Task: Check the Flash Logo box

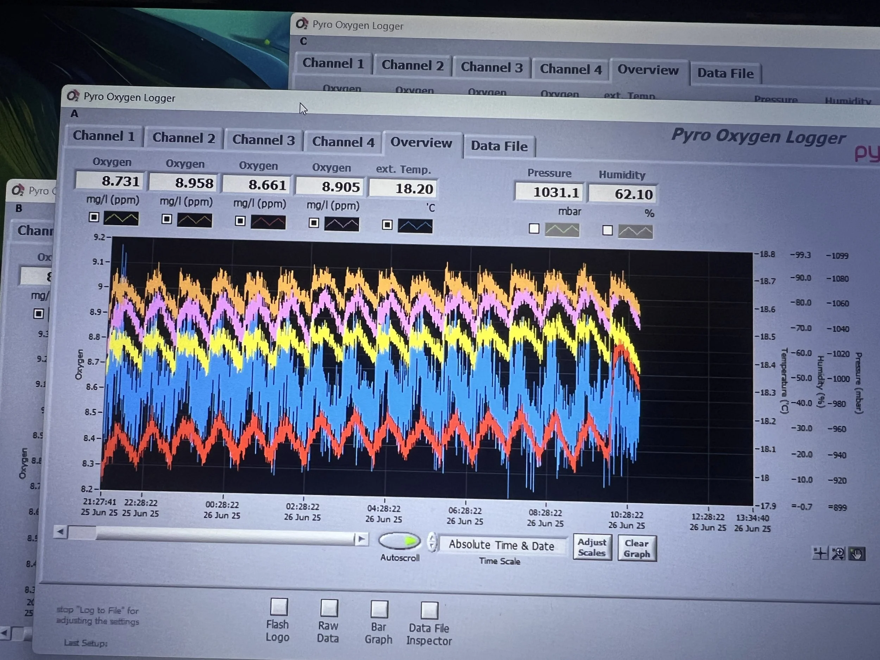Action: [279, 607]
